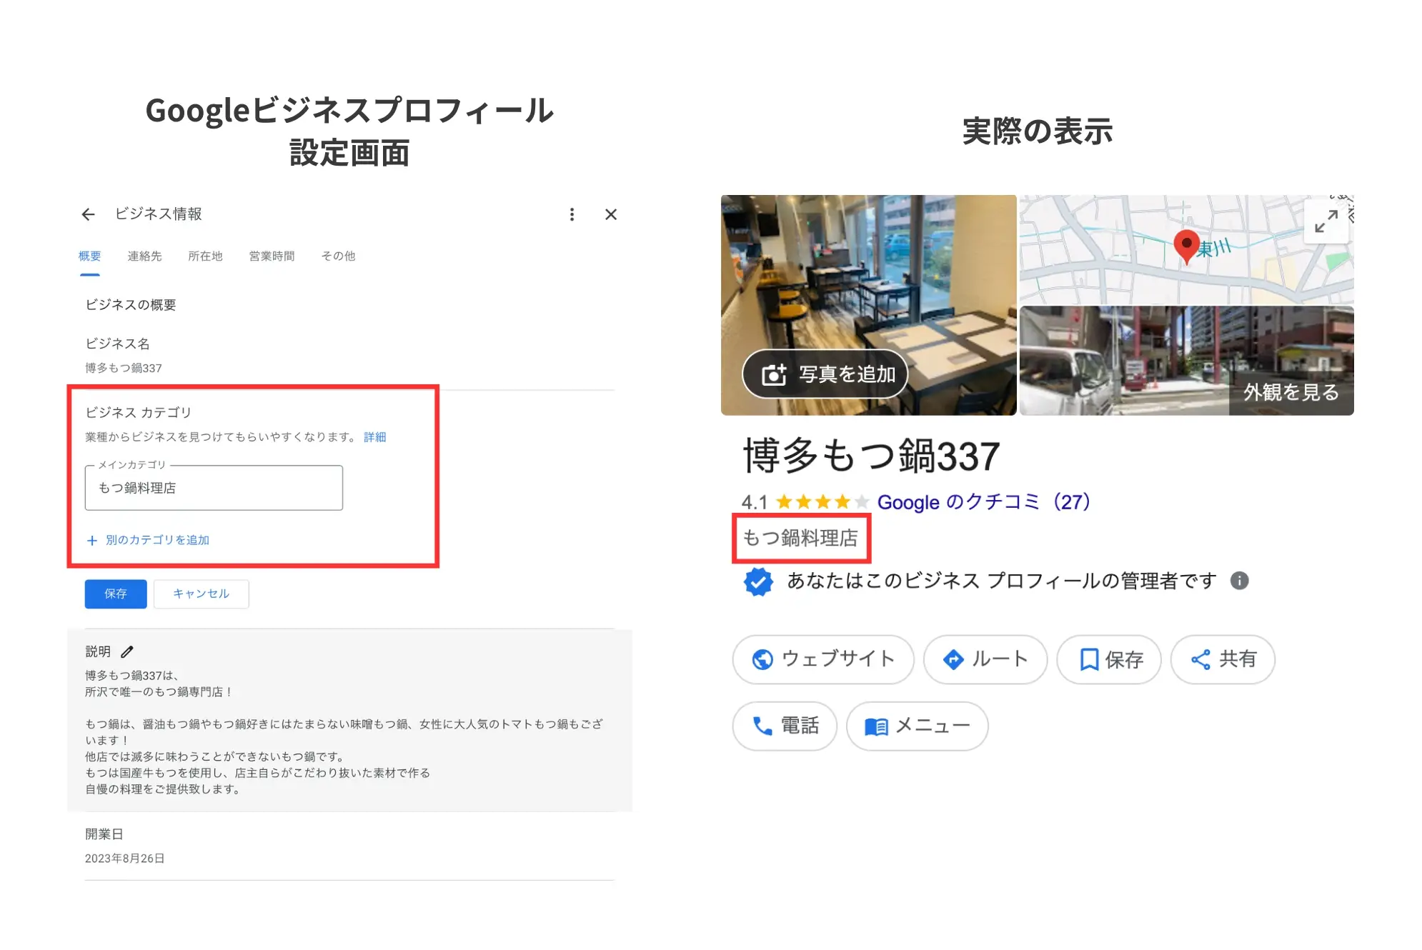
Task: Open the Google のクチコミ (27) link
Action: pyautogui.click(x=984, y=502)
